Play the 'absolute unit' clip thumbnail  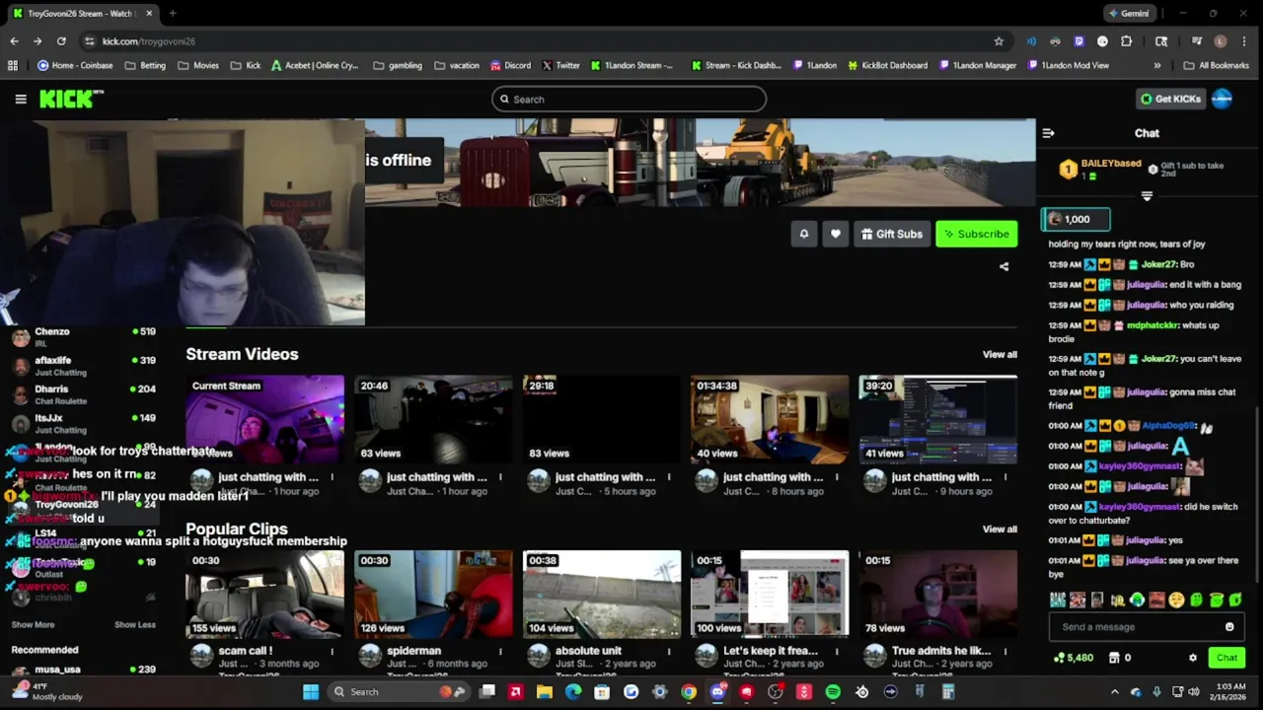601,594
